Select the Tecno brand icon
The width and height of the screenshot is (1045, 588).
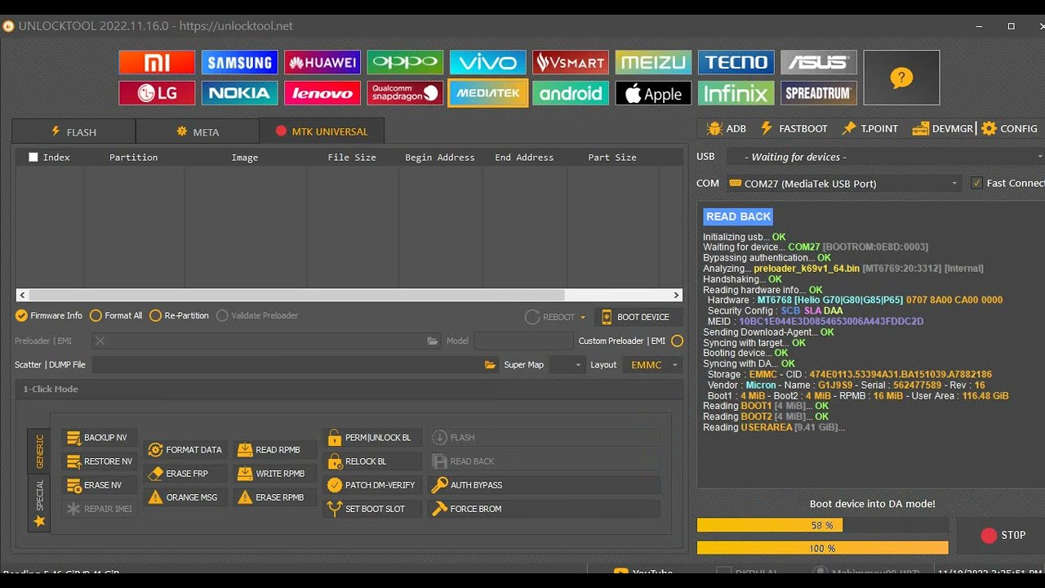click(x=736, y=62)
